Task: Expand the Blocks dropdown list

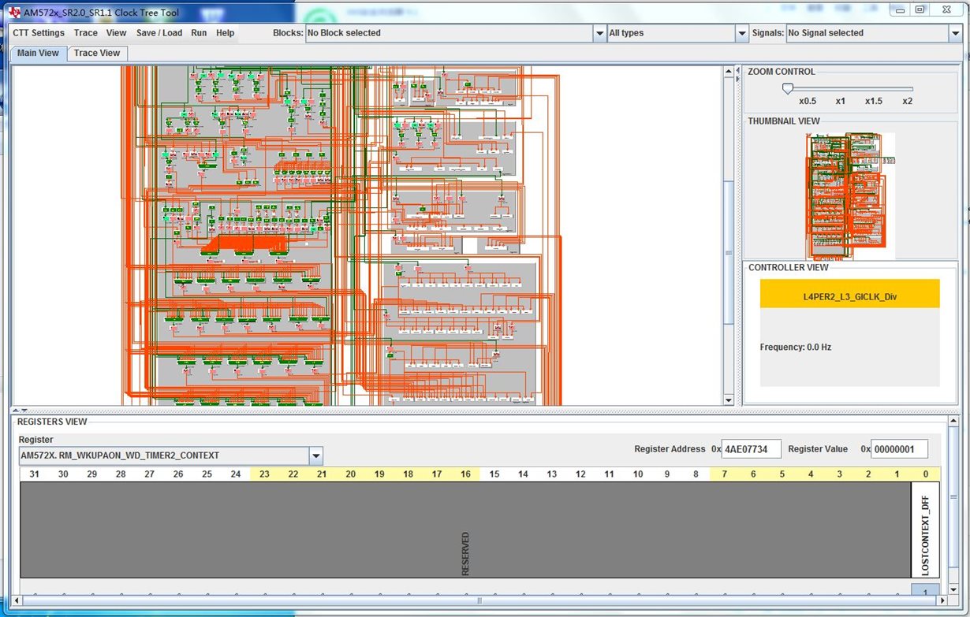Action: [599, 33]
